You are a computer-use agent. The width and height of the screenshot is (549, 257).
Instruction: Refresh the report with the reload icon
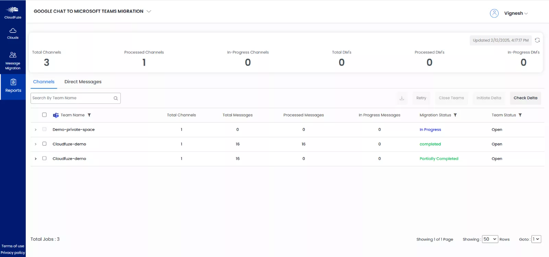537,40
